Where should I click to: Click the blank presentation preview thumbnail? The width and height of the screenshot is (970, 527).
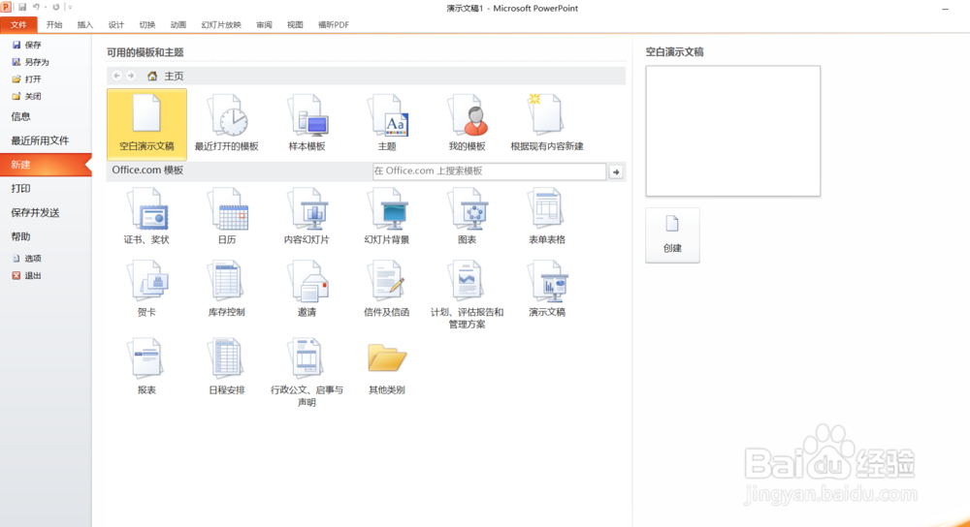(733, 131)
